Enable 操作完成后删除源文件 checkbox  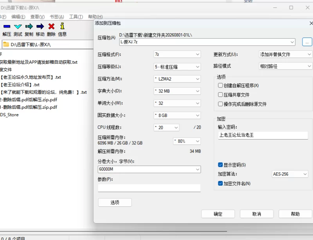pos(220,104)
